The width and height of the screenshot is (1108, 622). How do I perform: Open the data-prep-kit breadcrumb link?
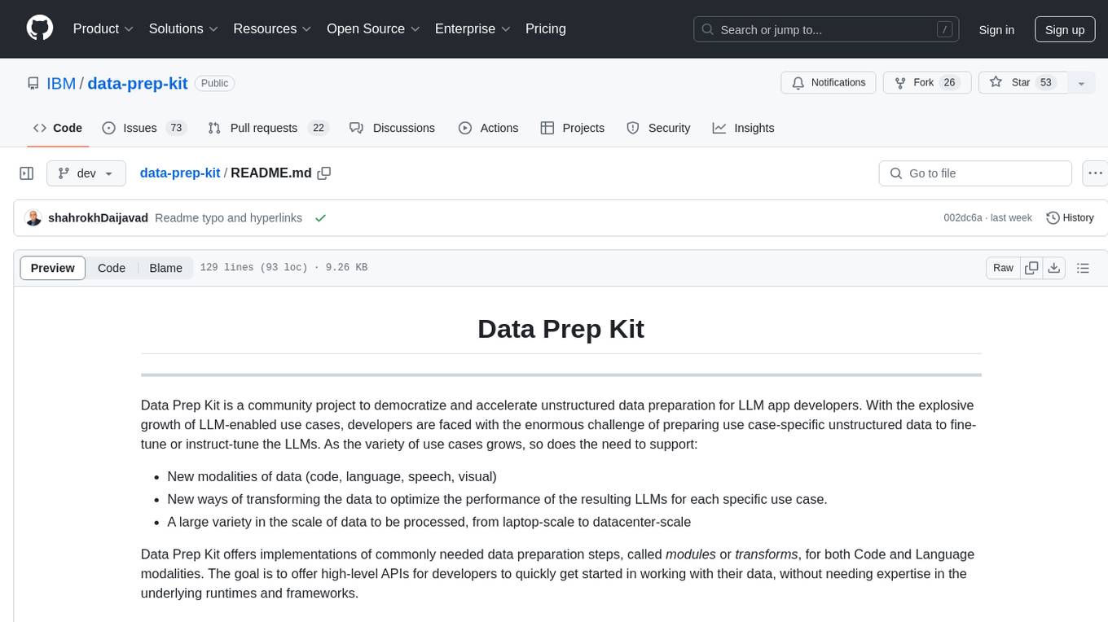click(180, 173)
